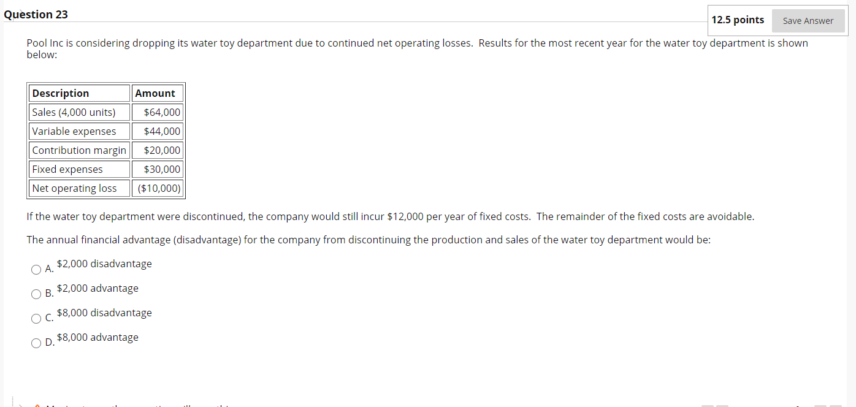Select answer option A, $2,000 disadvantage
Viewport: 856px width, 407px height.
click(36, 270)
